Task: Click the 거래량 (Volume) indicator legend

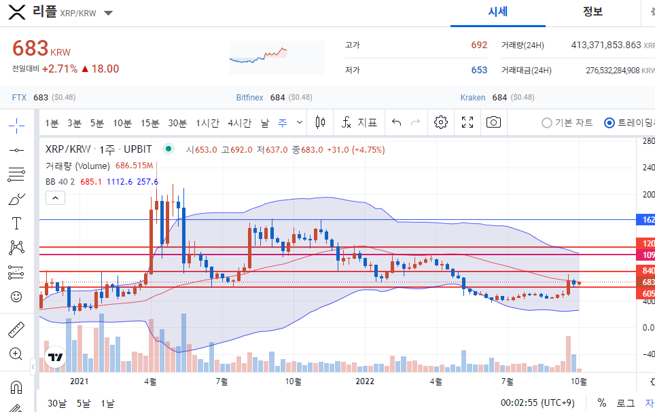Action: point(77,166)
